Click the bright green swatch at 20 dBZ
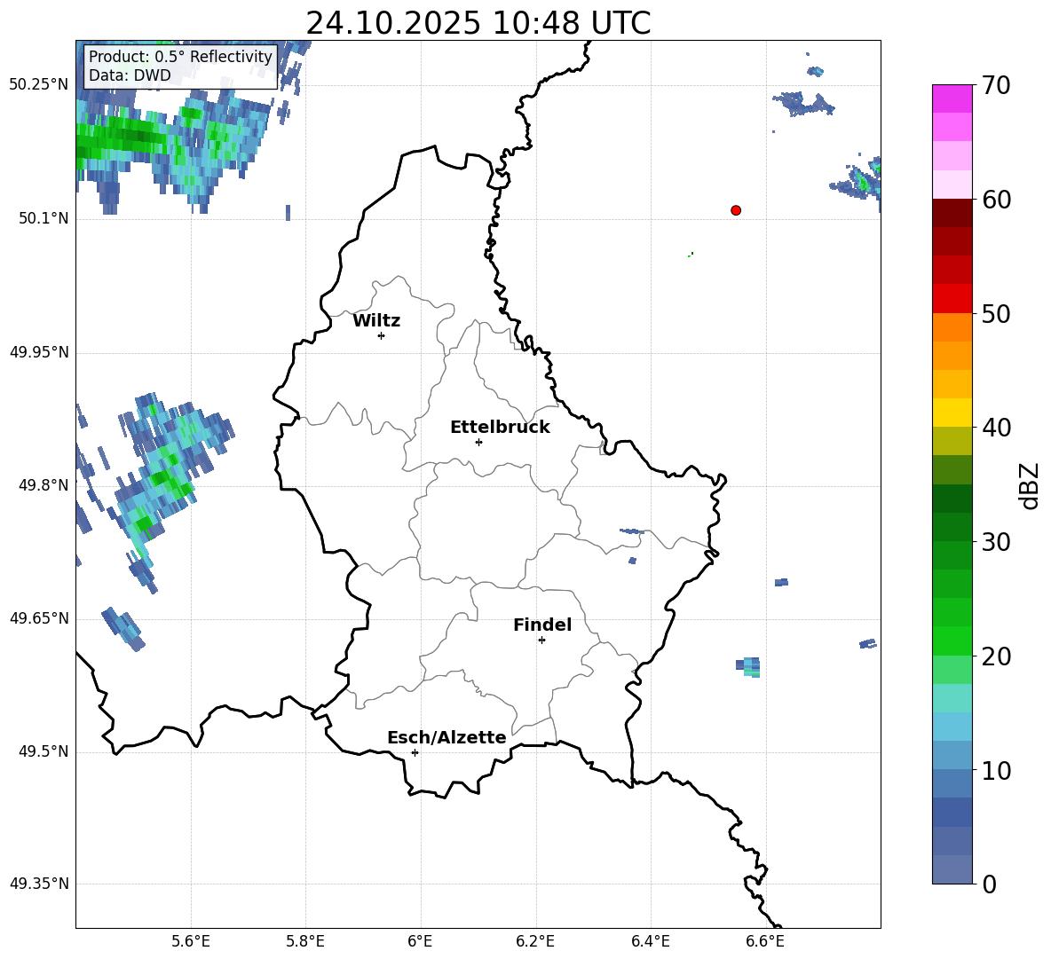This screenshot has width=1051, height=959. [x=952, y=641]
